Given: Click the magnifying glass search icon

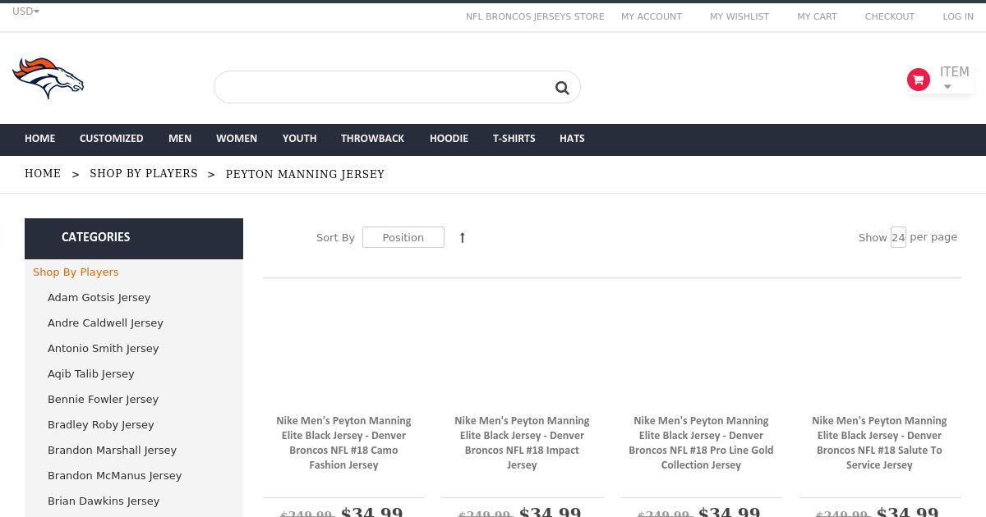Looking at the screenshot, I should coord(562,88).
